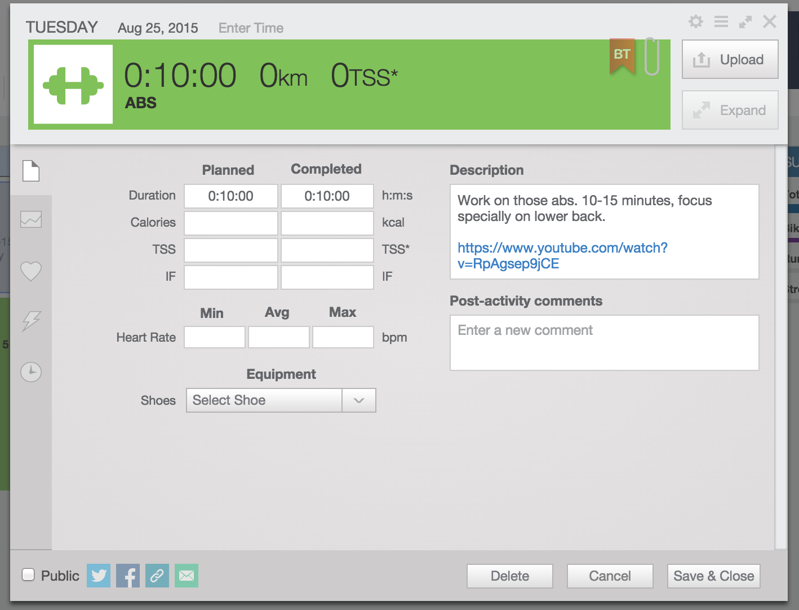Screen dimensions: 799x610
Task: Click the strength dumbbell workout icon
Action: [73, 85]
